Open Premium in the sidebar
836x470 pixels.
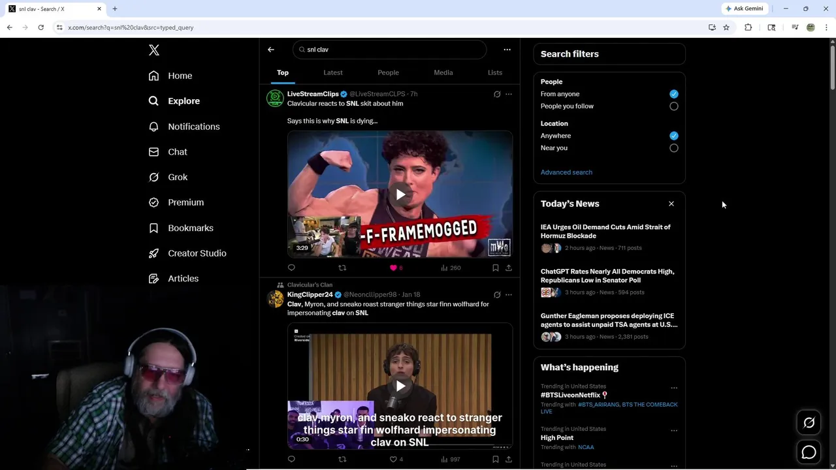pos(176,202)
